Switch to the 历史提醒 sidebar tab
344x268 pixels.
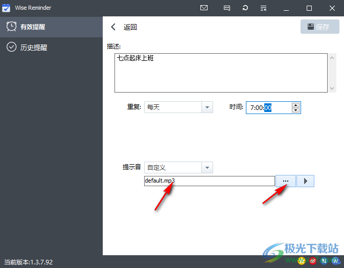51,47
